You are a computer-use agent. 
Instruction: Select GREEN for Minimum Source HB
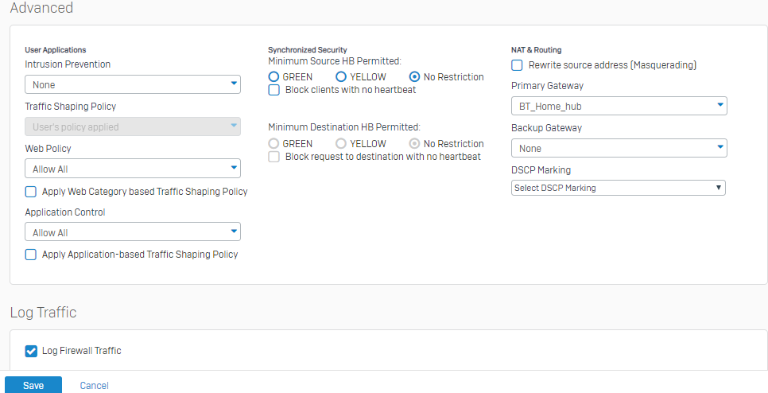coord(273,77)
